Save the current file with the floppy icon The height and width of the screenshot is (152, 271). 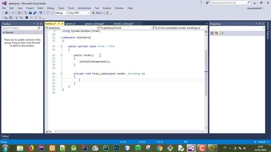[30, 13]
